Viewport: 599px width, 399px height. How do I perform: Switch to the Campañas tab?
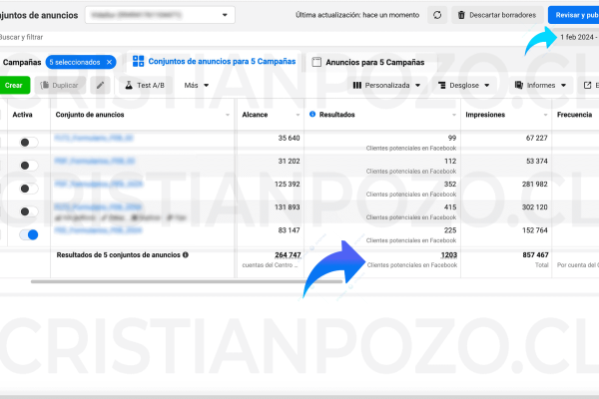(22, 62)
